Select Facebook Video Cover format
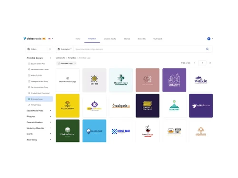Image resolution: width=238 pixels, height=178 pixels. [39, 69]
